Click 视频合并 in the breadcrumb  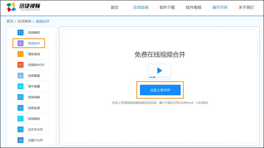43,21
